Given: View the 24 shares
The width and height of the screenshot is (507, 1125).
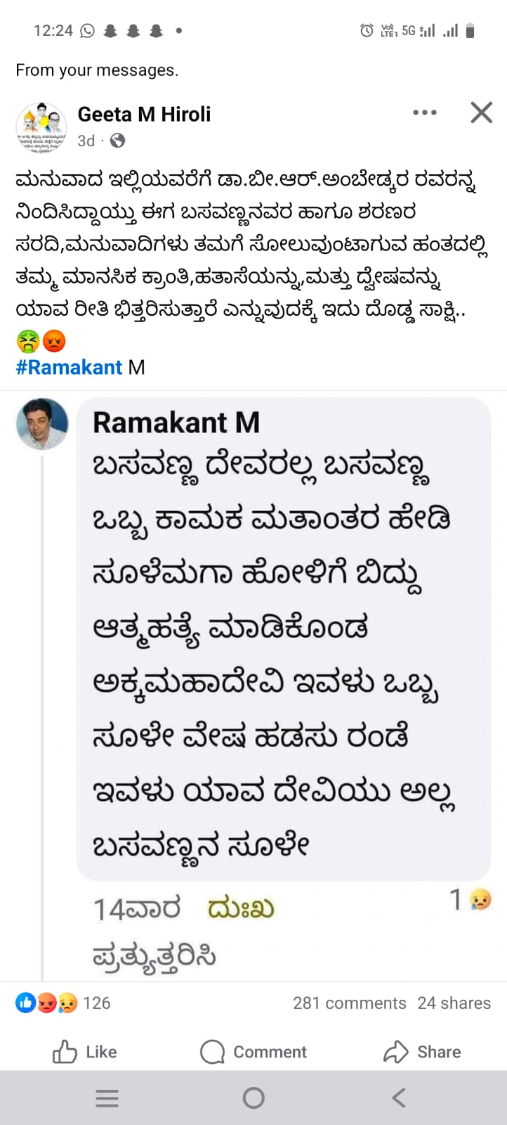Looking at the screenshot, I should (454, 1003).
